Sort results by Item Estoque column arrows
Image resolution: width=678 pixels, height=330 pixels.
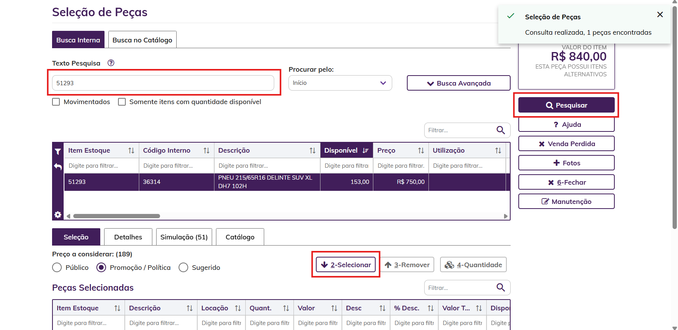(131, 151)
